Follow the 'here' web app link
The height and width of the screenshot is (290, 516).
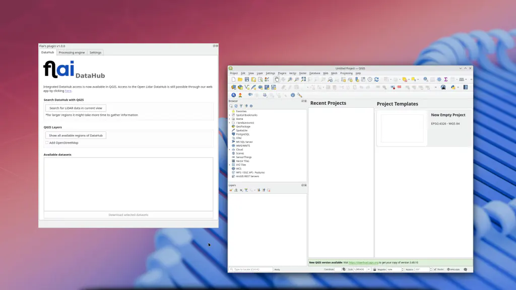[x=68, y=91]
